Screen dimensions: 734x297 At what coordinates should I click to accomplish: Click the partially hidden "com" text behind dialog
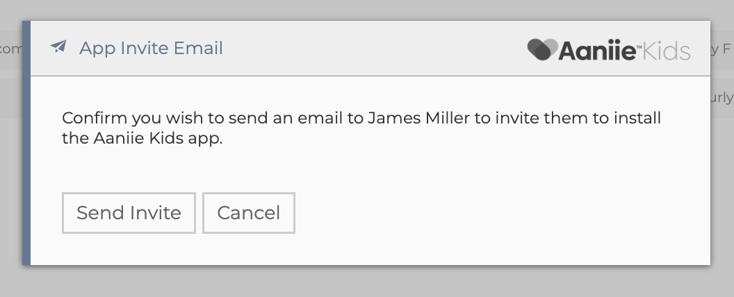(10, 49)
